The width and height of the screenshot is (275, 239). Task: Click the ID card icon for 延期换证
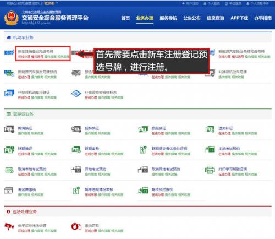tap(9, 150)
